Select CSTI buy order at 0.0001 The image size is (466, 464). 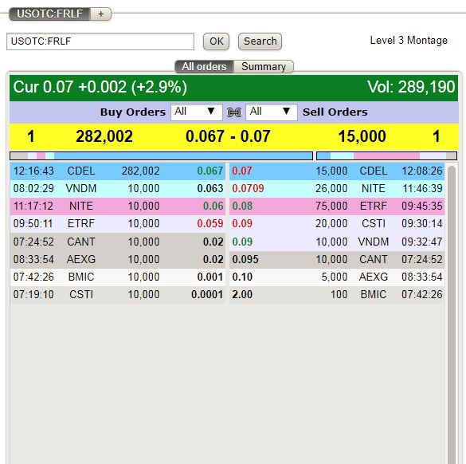point(118,294)
